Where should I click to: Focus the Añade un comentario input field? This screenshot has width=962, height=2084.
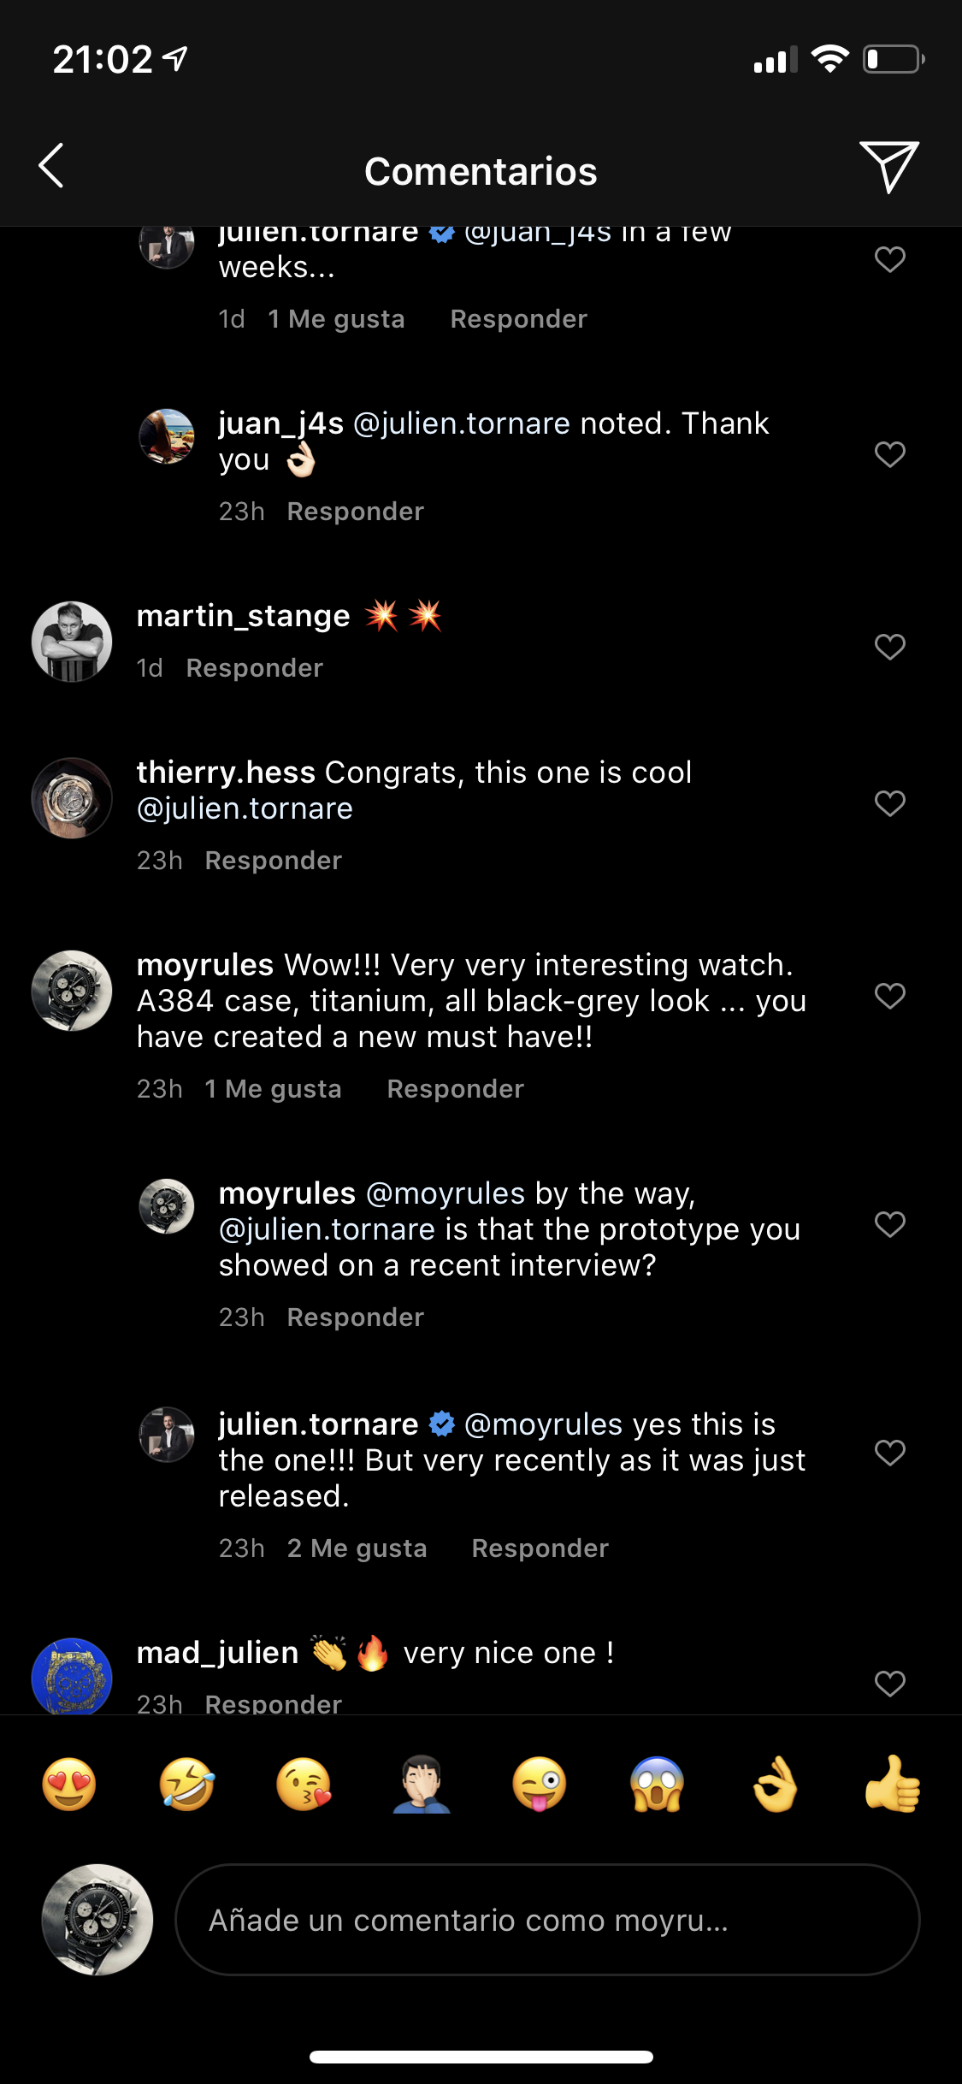[x=547, y=1920]
